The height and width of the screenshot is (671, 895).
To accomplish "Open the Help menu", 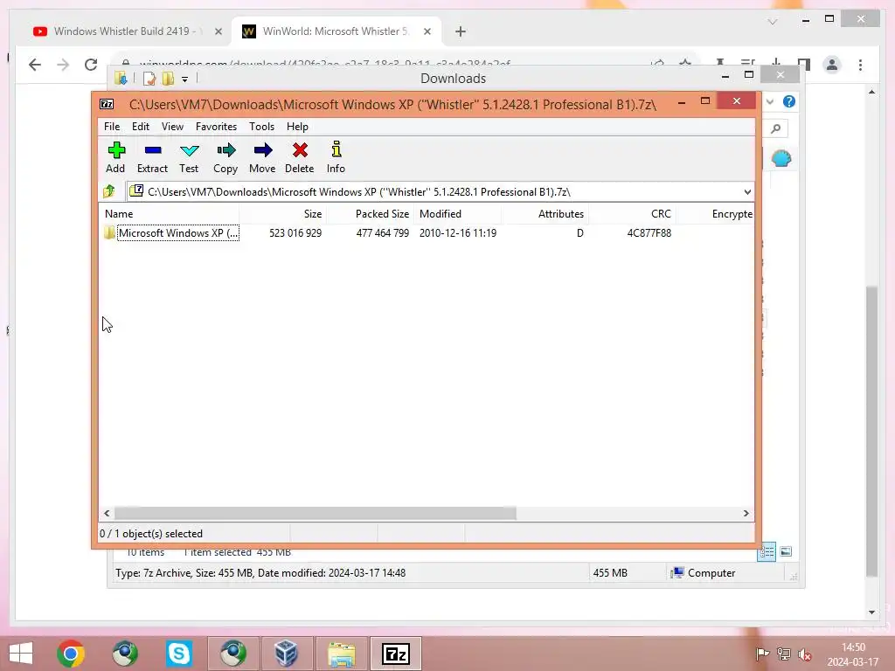I will coord(297,127).
